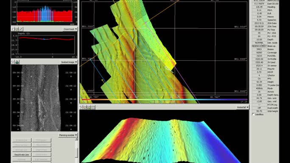Click the SV sensor value 1520.4
The image size is (290, 163).
[x=259, y=65]
